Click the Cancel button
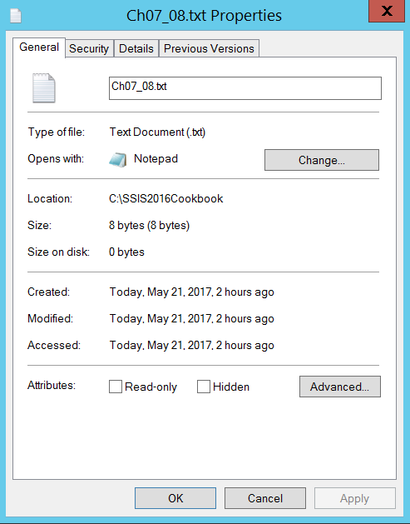This screenshot has width=410, height=524. (x=265, y=498)
